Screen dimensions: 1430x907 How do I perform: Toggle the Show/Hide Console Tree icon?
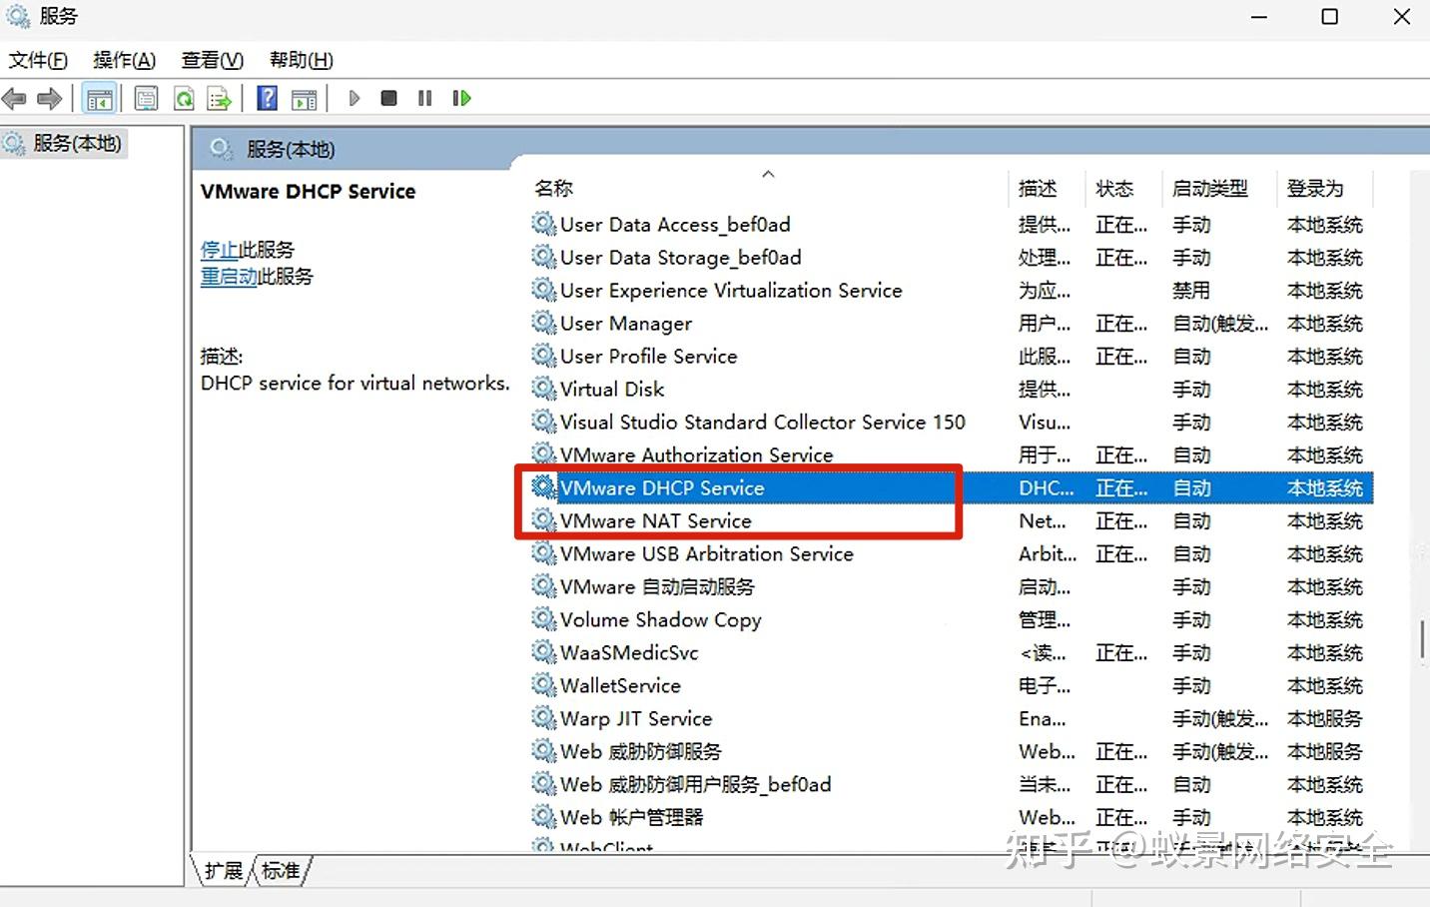coord(100,98)
